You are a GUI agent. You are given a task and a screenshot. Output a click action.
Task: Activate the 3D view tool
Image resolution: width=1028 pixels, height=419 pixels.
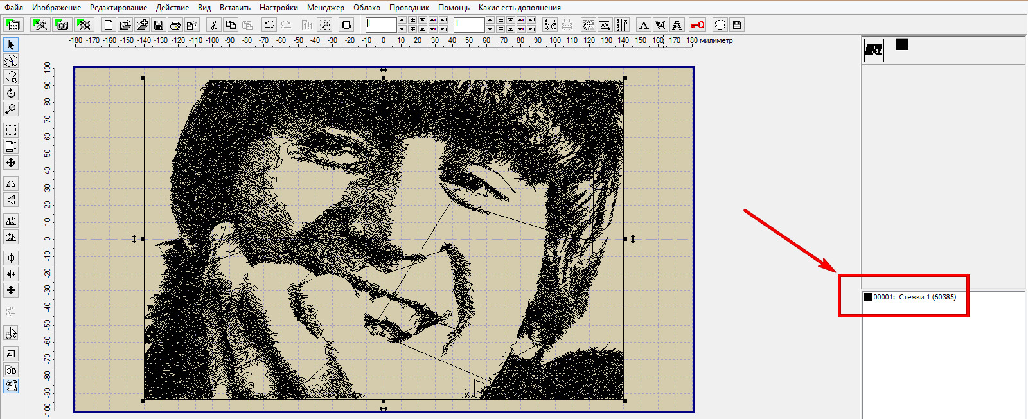[11, 370]
